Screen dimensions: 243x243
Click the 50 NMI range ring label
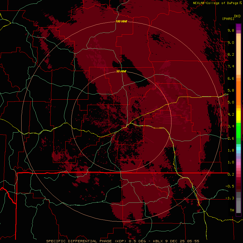[121, 71]
